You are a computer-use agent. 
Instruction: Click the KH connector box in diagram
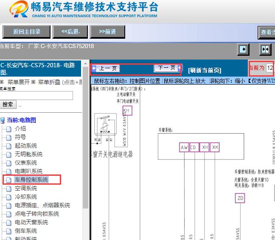pos(127,111)
